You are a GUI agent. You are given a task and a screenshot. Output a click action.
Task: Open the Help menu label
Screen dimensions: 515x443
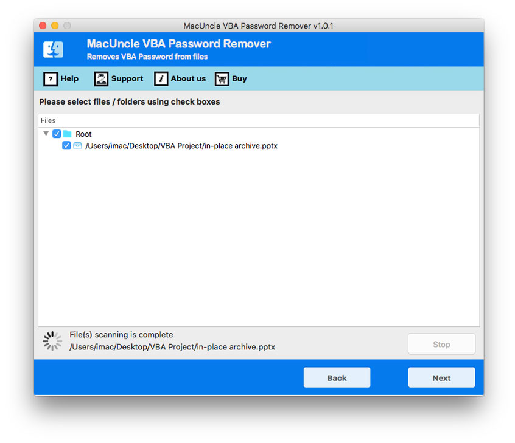click(69, 79)
